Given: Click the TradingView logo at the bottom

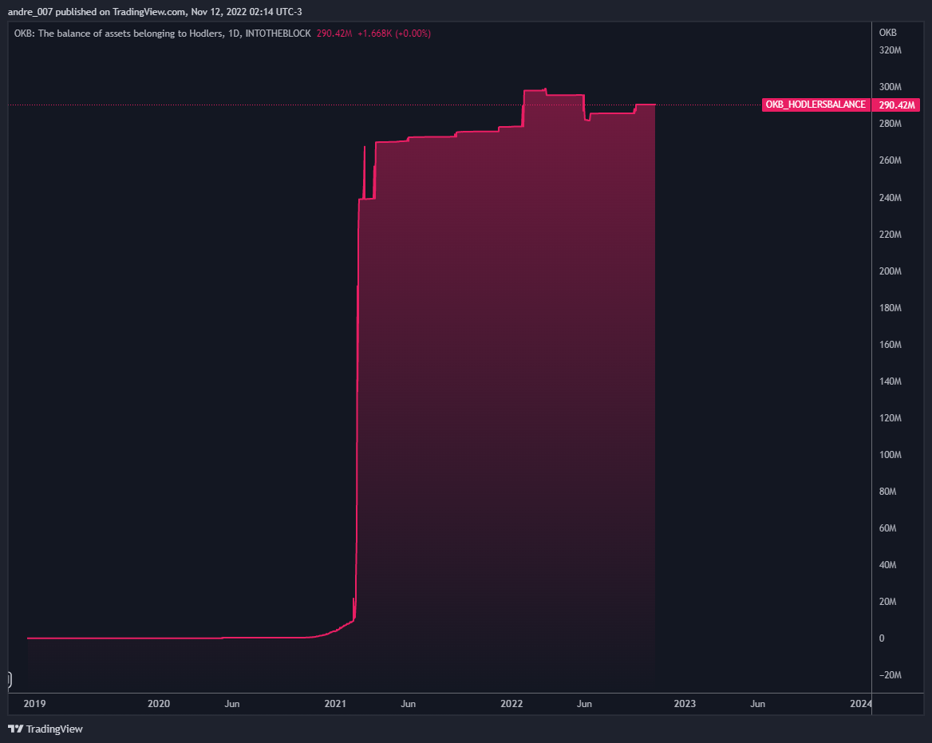Looking at the screenshot, I should (x=45, y=729).
